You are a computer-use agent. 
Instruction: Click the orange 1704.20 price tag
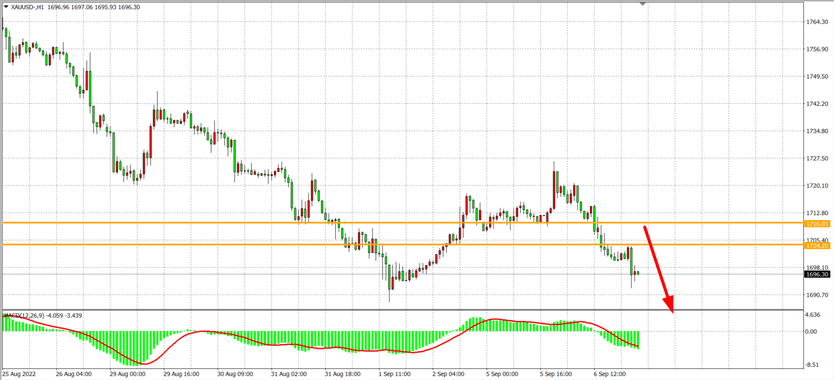817,246
